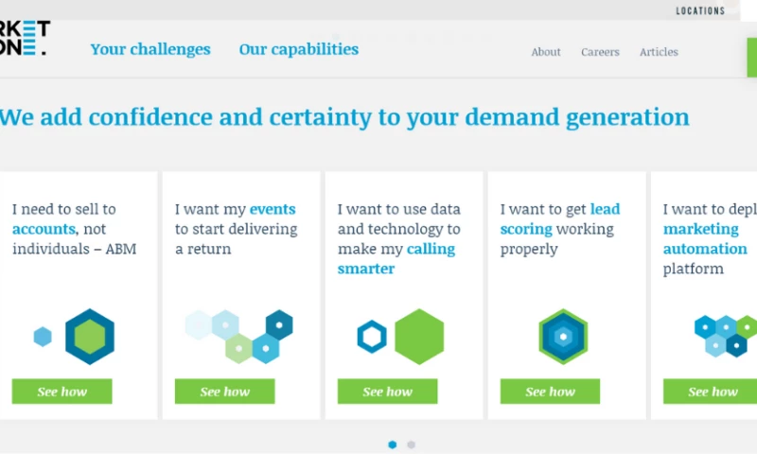
Task: Switch to the second carousel page dot
Action: [411, 445]
